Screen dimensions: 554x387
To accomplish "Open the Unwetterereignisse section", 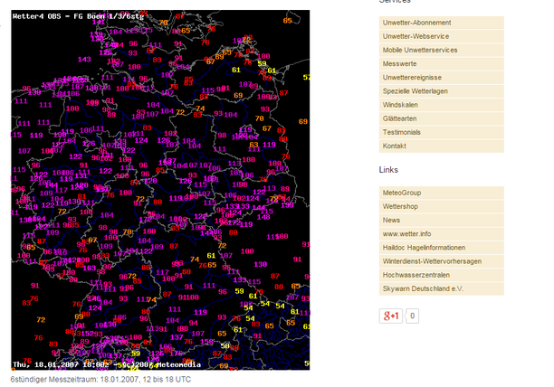I will (x=413, y=78).
